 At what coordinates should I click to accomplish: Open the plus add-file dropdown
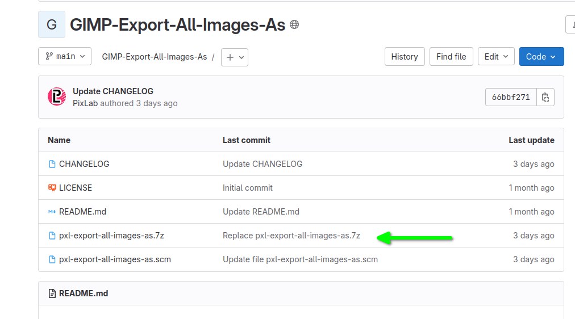pyautogui.click(x=235, y=57)
